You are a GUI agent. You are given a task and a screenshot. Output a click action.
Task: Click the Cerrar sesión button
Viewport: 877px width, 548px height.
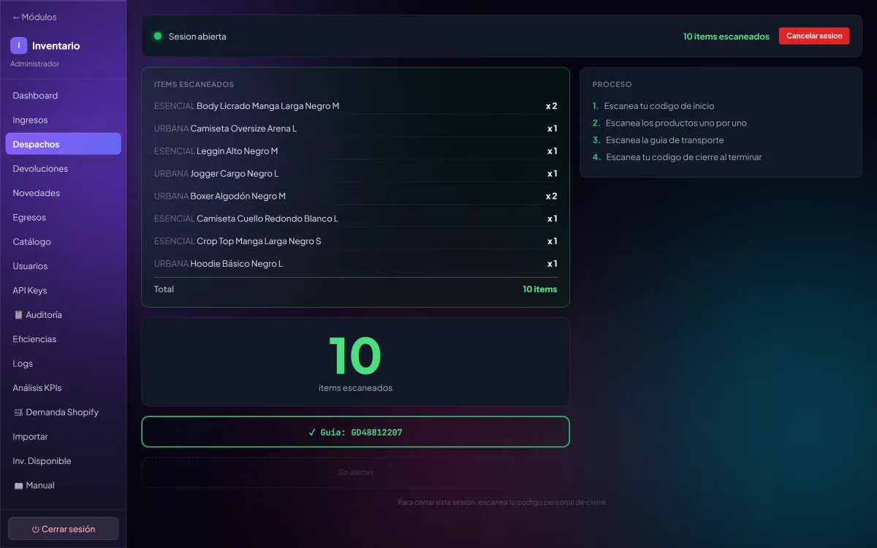63,529
